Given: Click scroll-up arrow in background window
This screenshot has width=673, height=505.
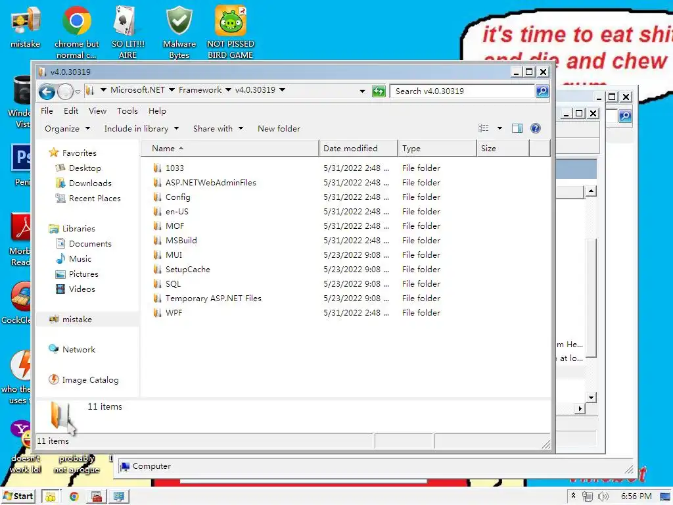Looking at the screenshot, I should click(591, 191).
